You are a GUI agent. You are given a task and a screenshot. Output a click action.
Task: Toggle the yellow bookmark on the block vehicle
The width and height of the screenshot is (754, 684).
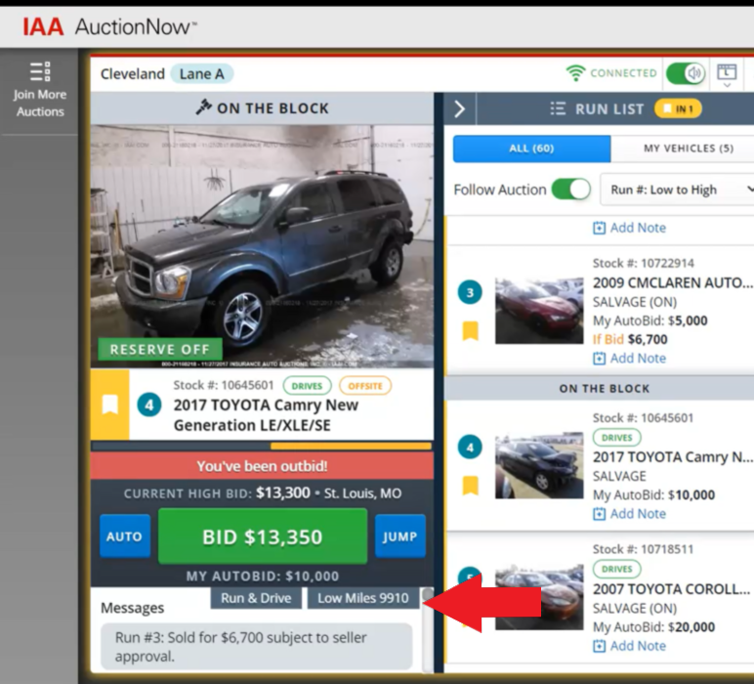click(110, 405)
